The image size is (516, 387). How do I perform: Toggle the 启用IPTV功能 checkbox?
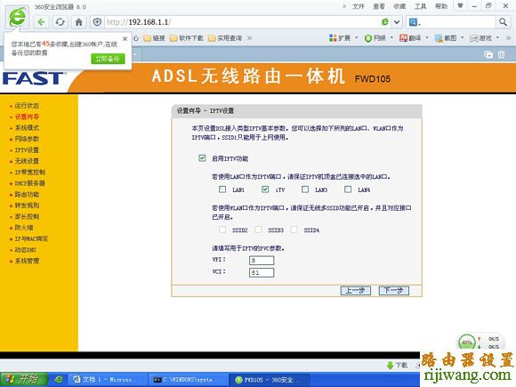point(202,158)
